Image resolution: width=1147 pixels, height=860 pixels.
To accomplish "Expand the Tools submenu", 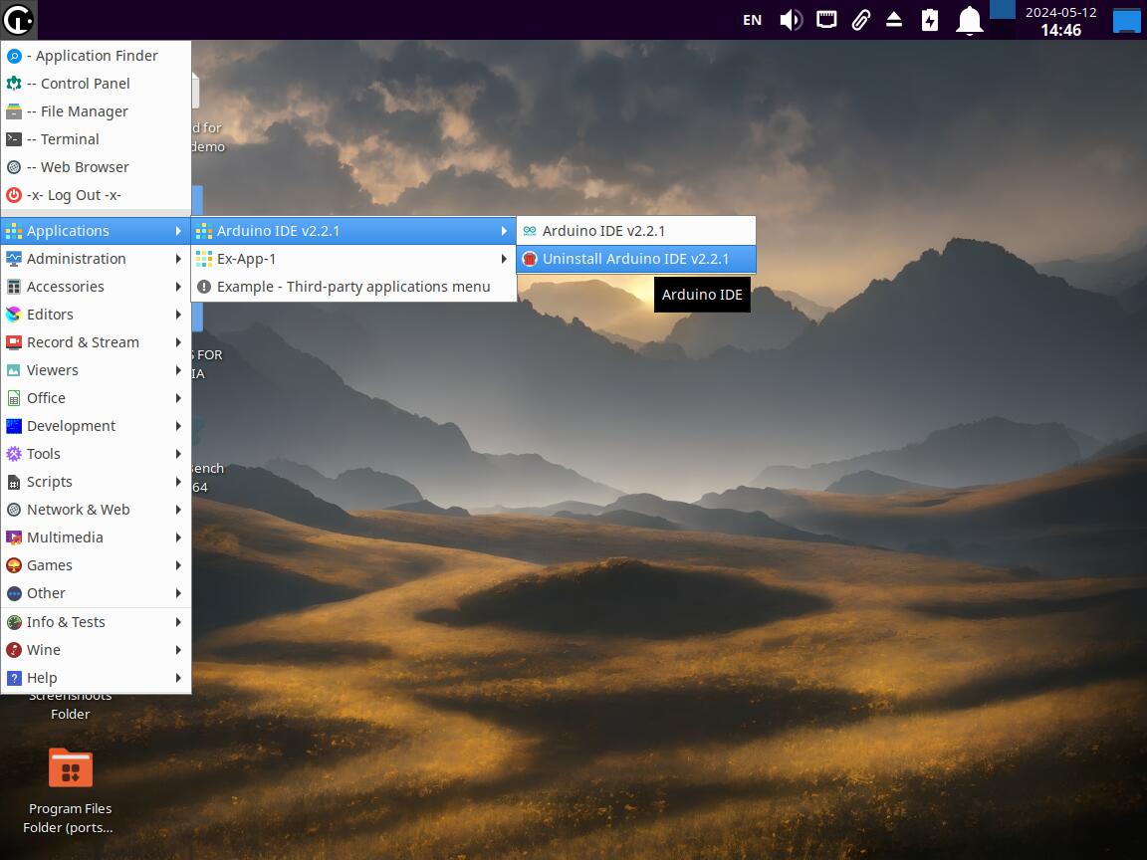I will point(96,454).
